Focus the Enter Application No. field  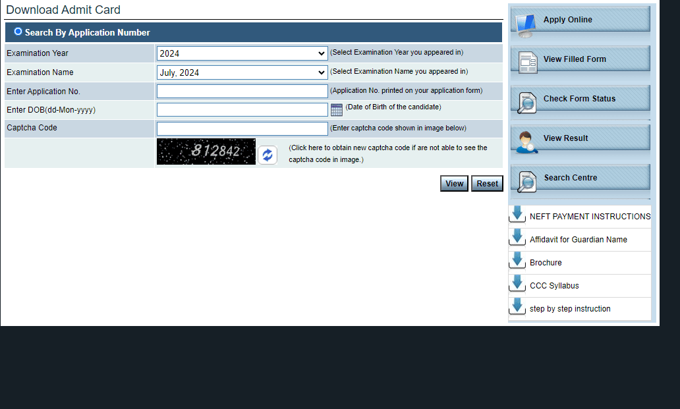tap(242, 92)
